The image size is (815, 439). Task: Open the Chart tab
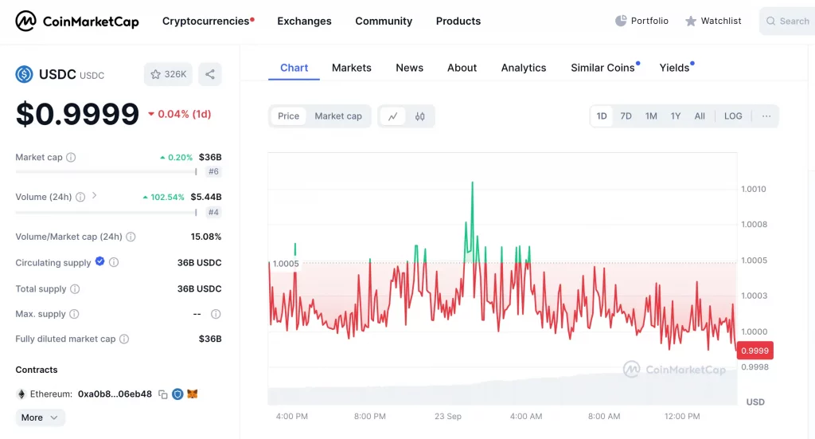(x=294, y=68)
